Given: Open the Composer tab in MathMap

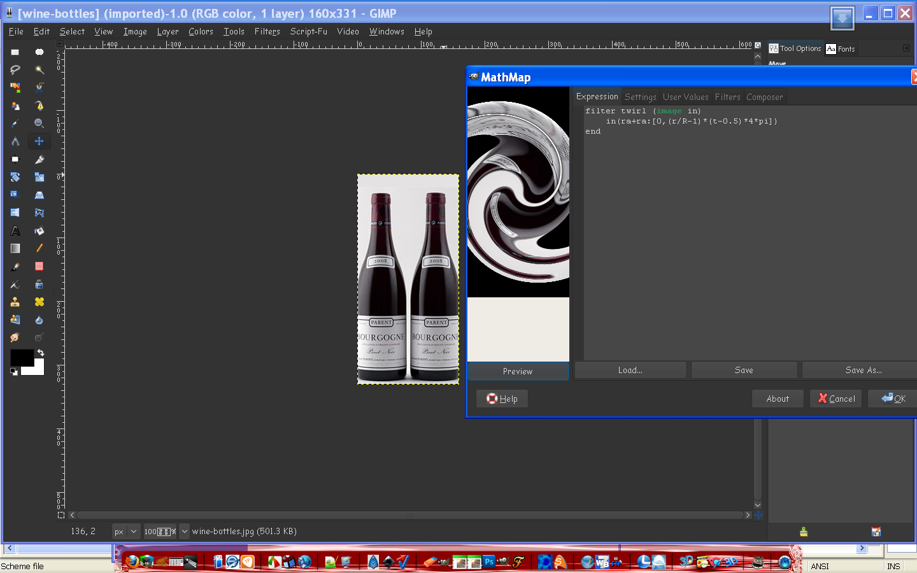Looking at the screenshot, I should pos(765,97).
